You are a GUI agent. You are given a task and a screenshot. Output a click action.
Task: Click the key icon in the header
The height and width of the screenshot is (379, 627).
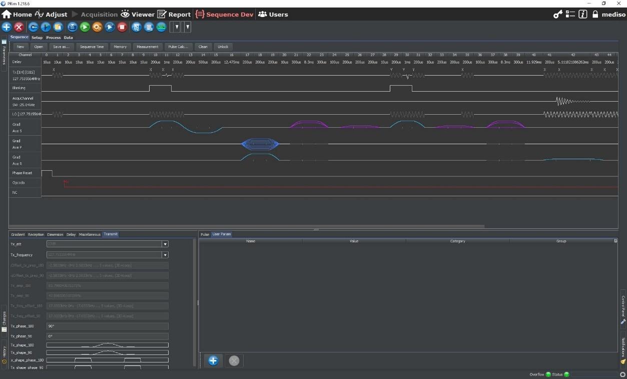pos(558,15)
